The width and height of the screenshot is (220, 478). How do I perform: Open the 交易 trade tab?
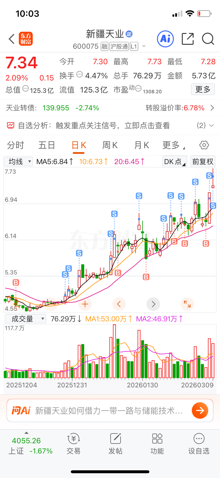click(x=74, y=444)
